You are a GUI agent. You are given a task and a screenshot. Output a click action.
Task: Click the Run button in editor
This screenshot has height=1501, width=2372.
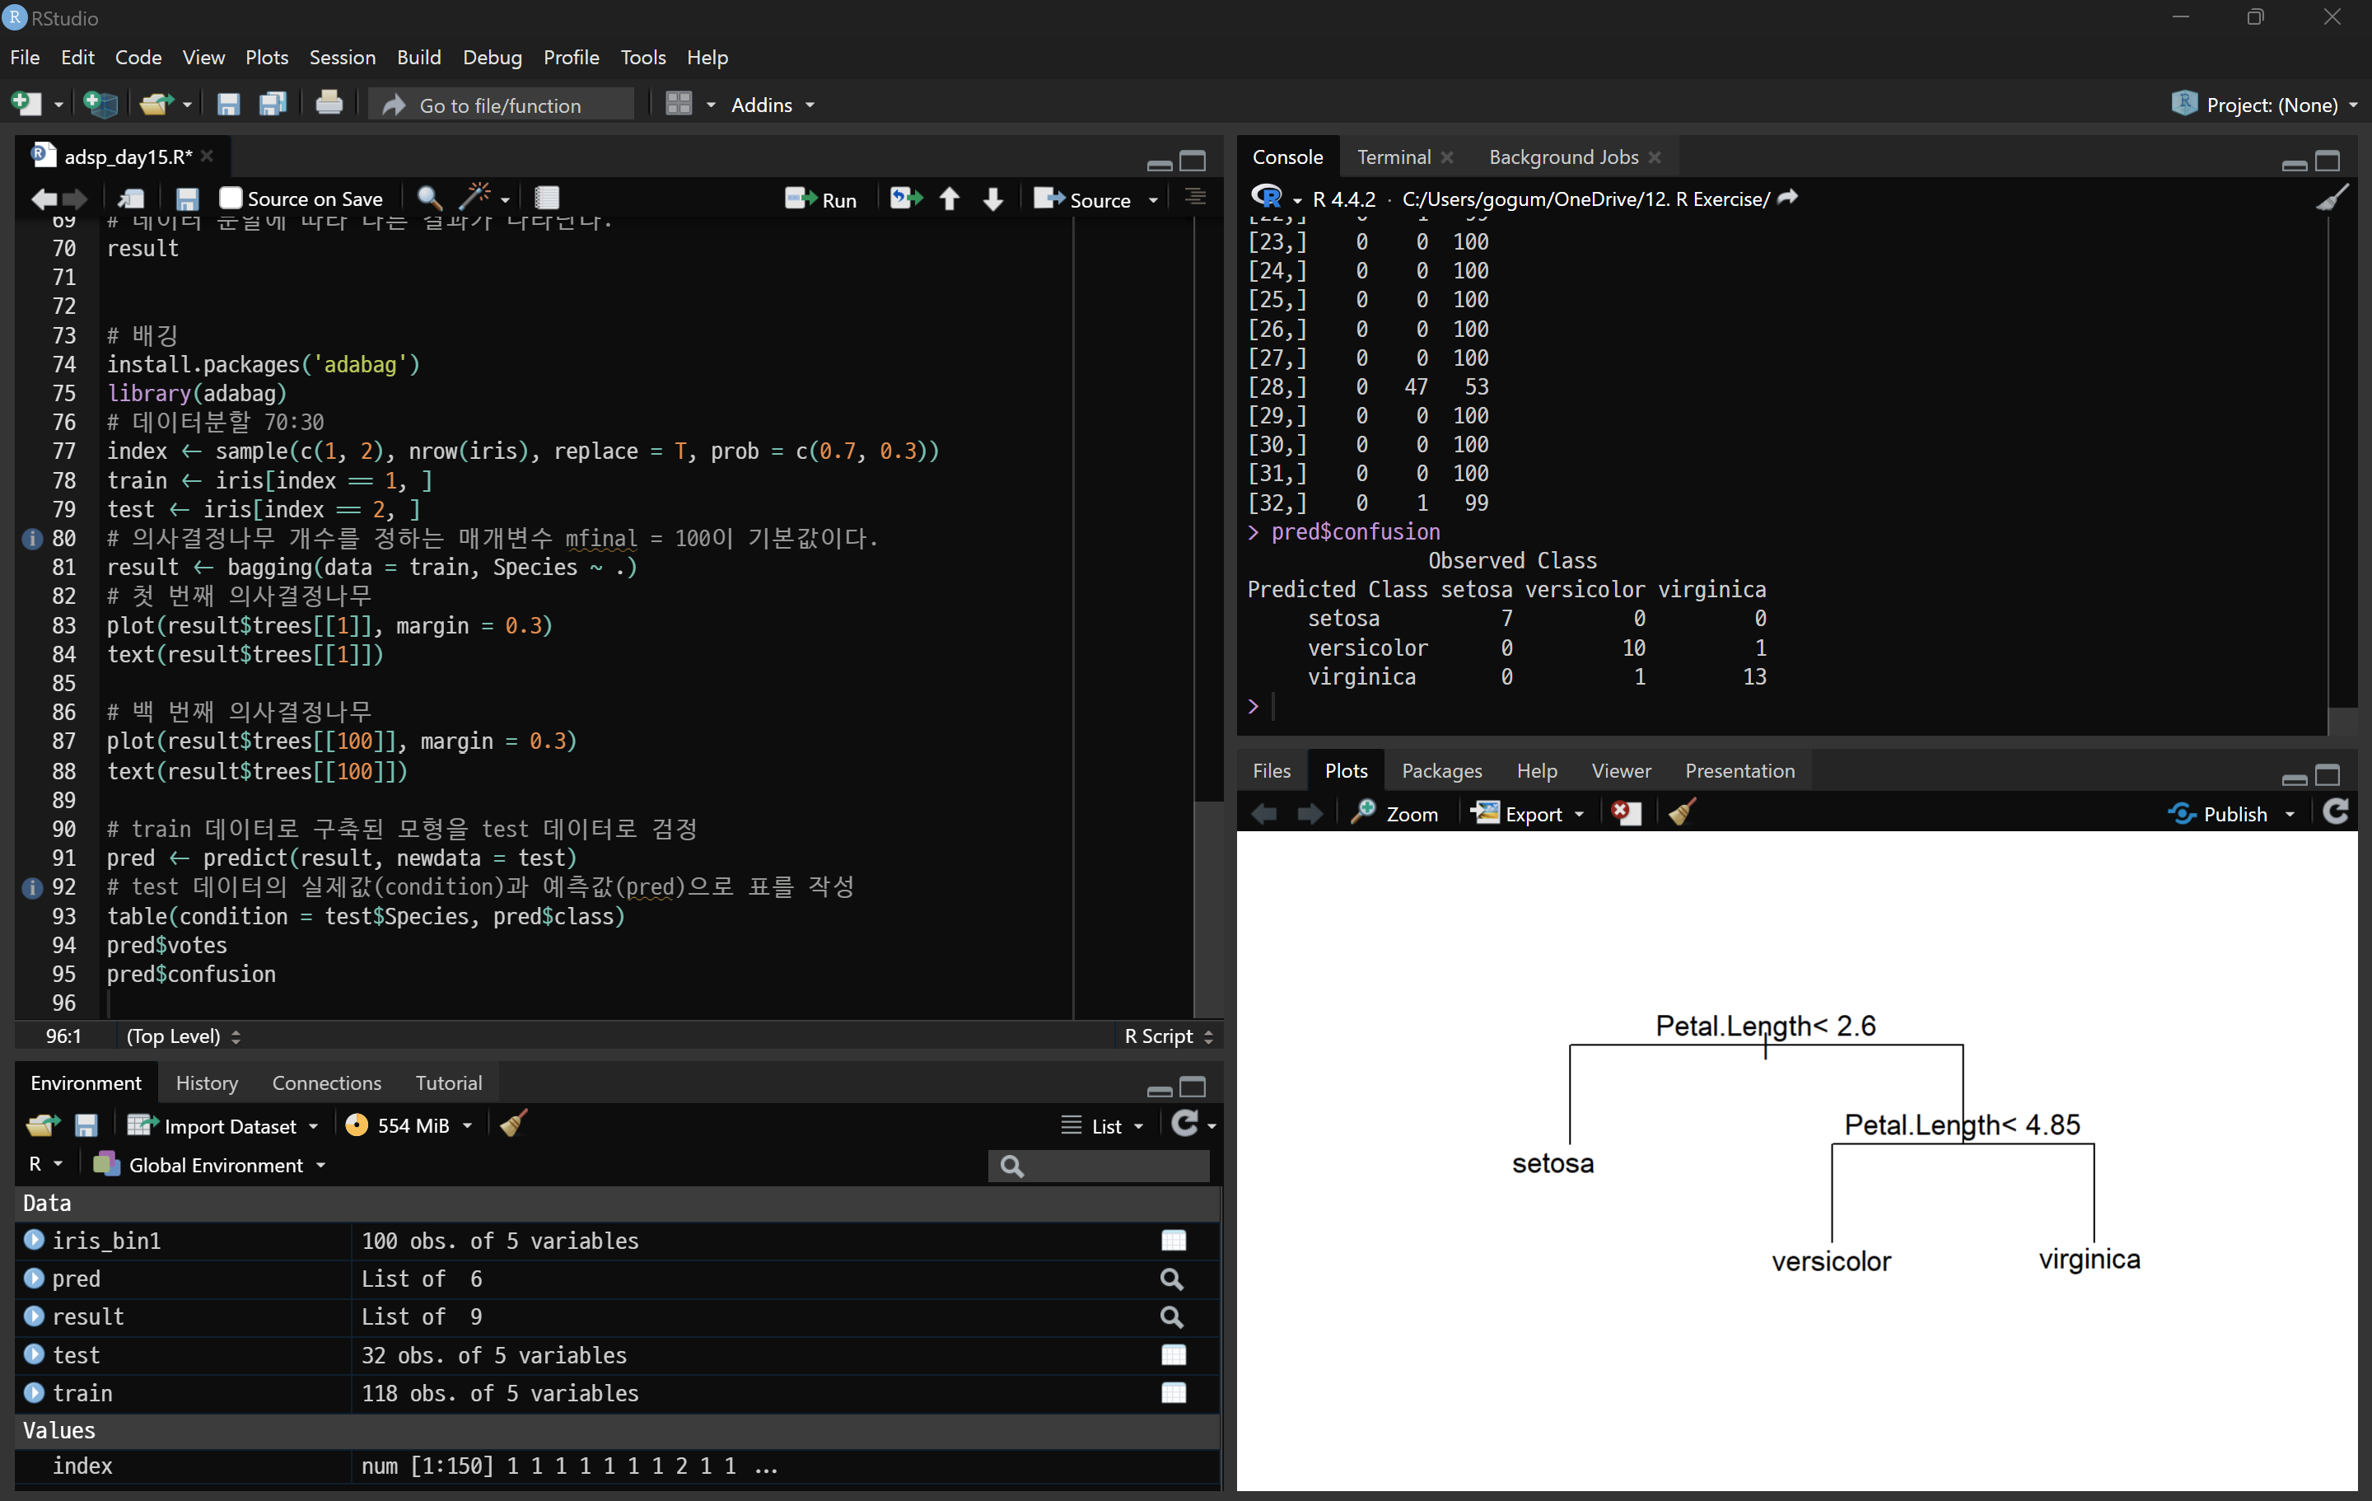(821, 199)
